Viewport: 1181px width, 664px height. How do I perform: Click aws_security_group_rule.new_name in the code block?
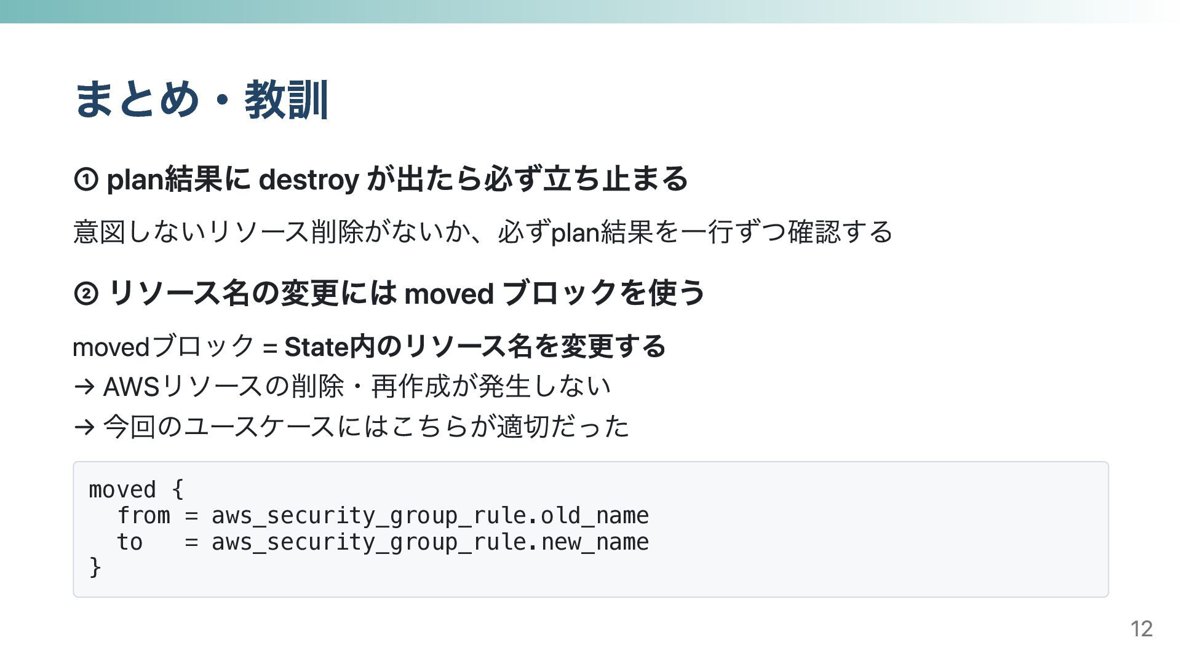point(430,542)
